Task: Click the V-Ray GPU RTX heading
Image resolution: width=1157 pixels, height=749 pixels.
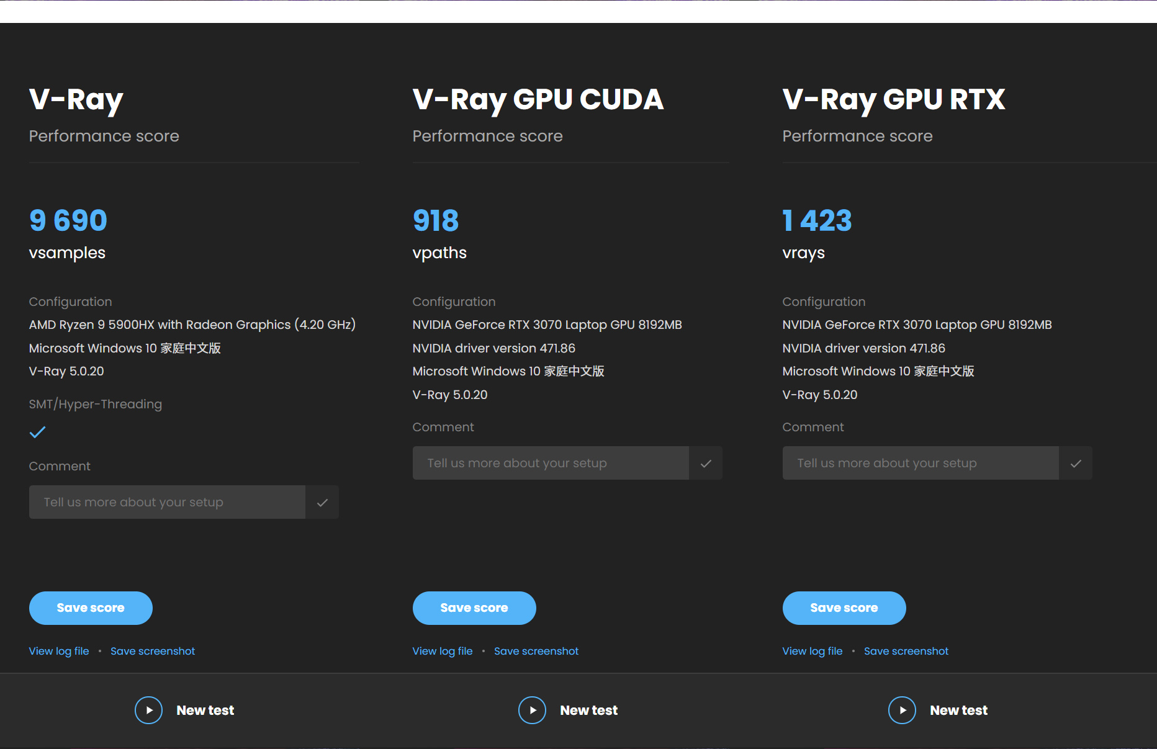Action: (894, 100)
